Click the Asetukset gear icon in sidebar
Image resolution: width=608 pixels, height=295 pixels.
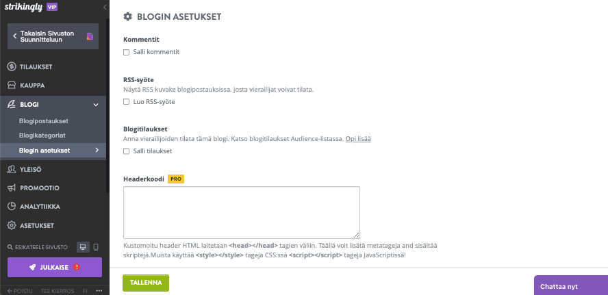click(x=12, y=226)
